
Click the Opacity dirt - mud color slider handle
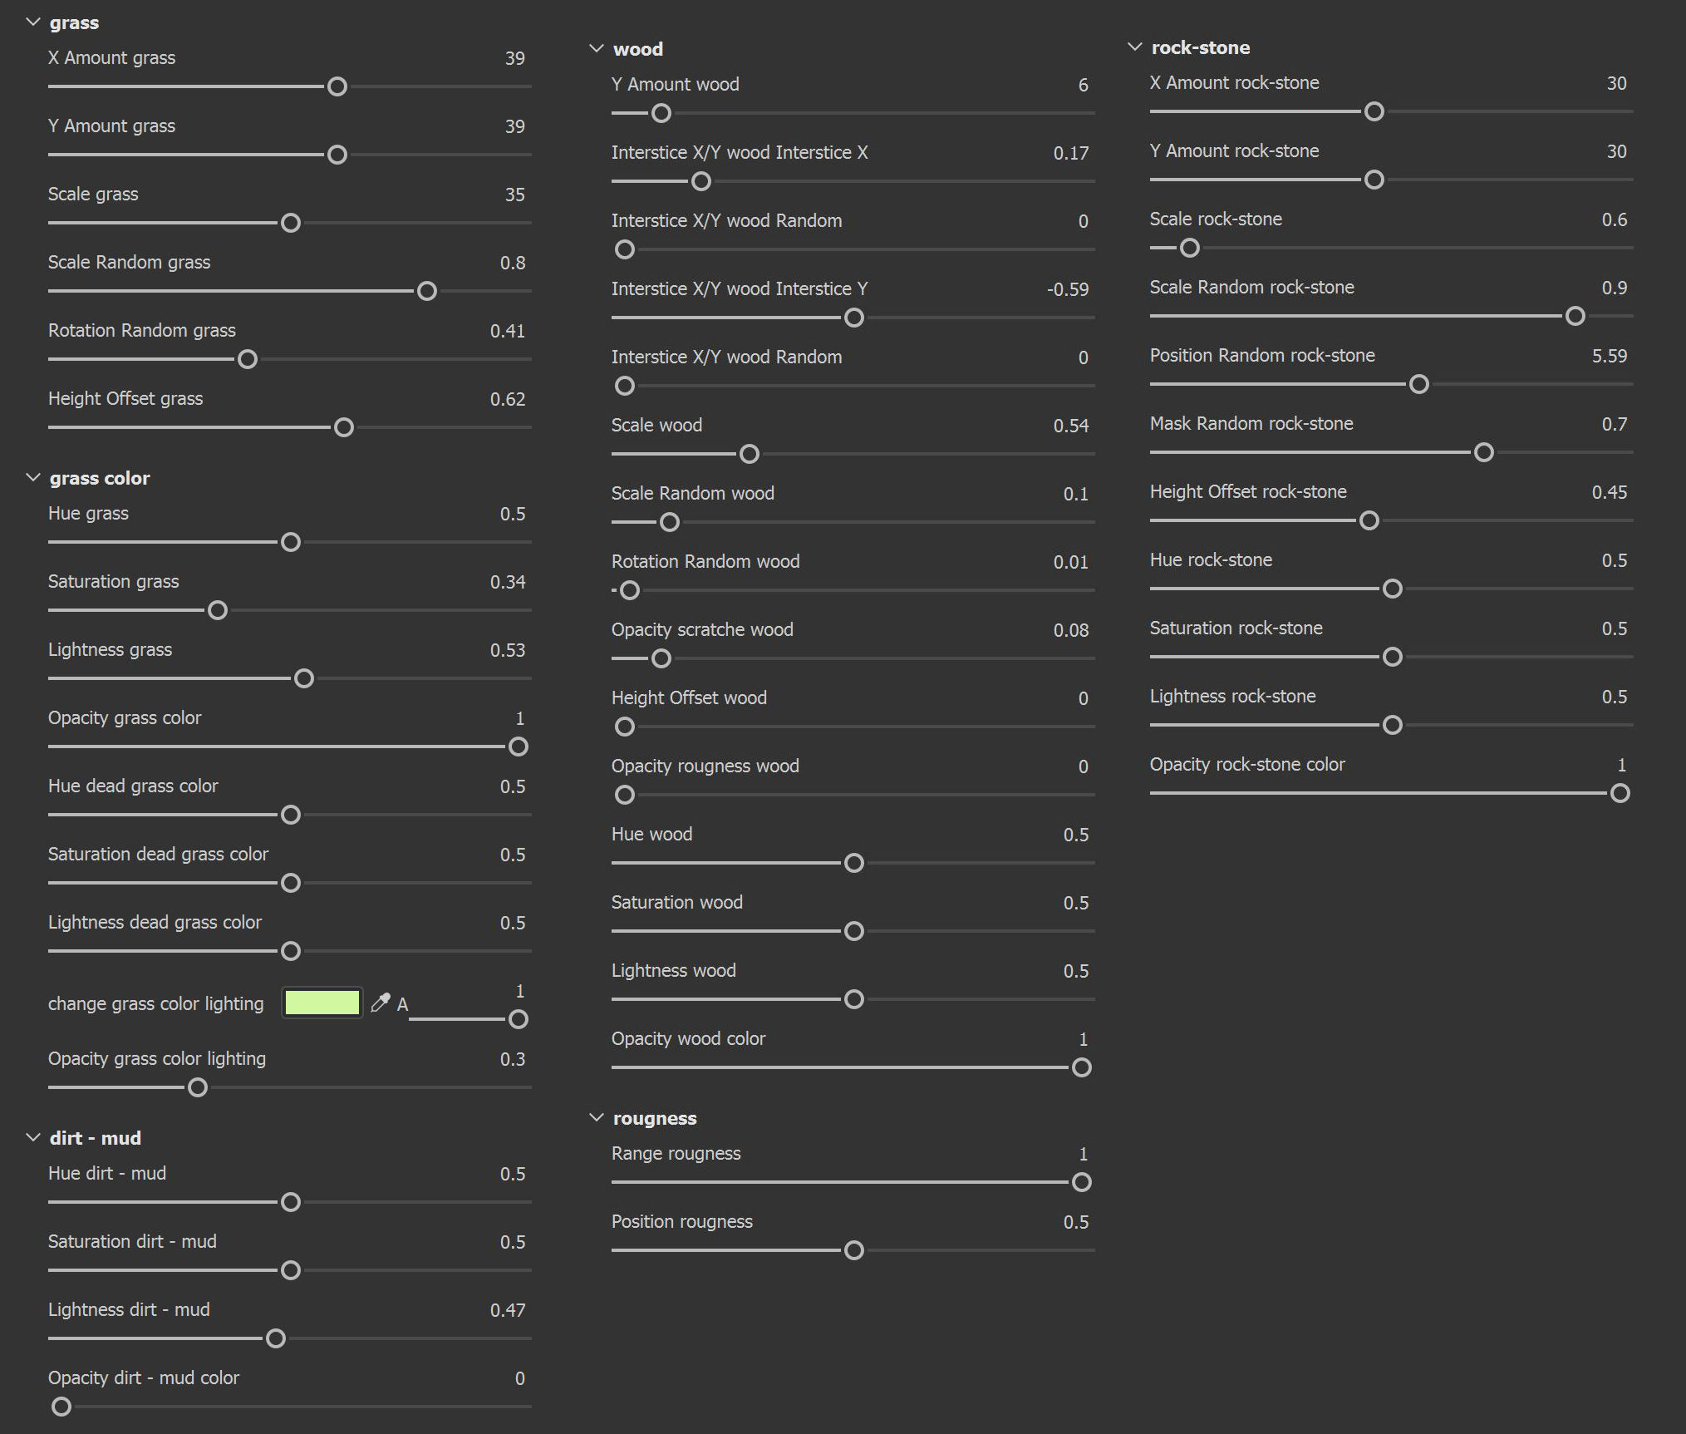coord(61,1407)
